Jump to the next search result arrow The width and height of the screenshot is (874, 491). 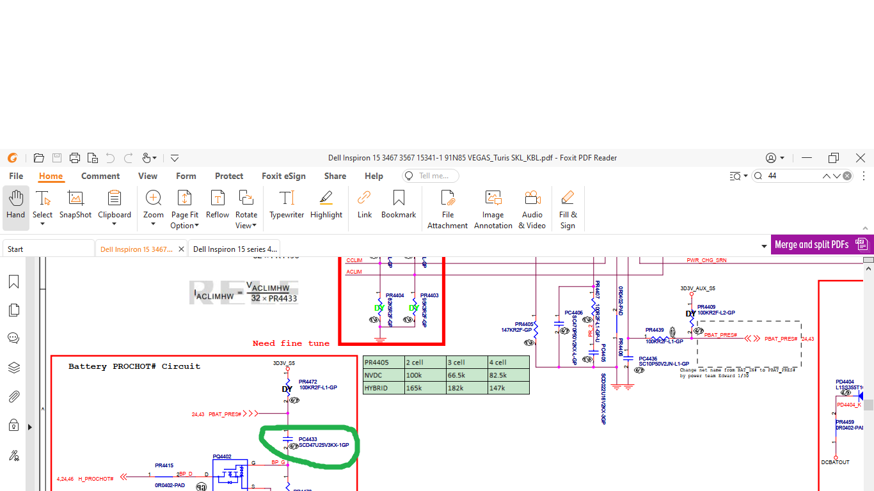point(836,176)
